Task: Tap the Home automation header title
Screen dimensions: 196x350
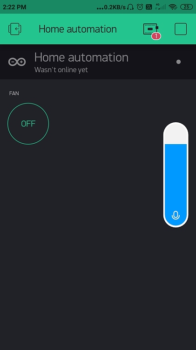Action: [x=78, y=29]
